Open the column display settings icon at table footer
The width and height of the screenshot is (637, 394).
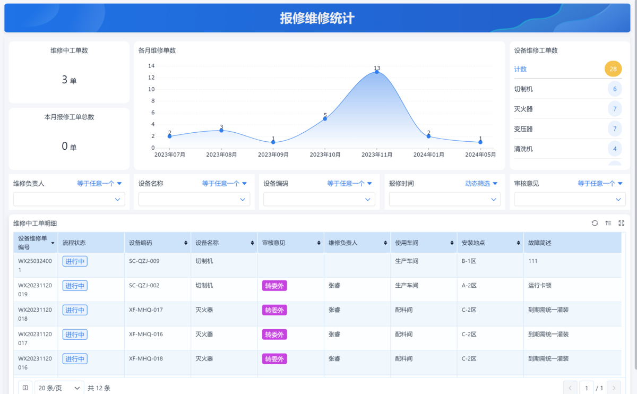(x=25, y=388)
